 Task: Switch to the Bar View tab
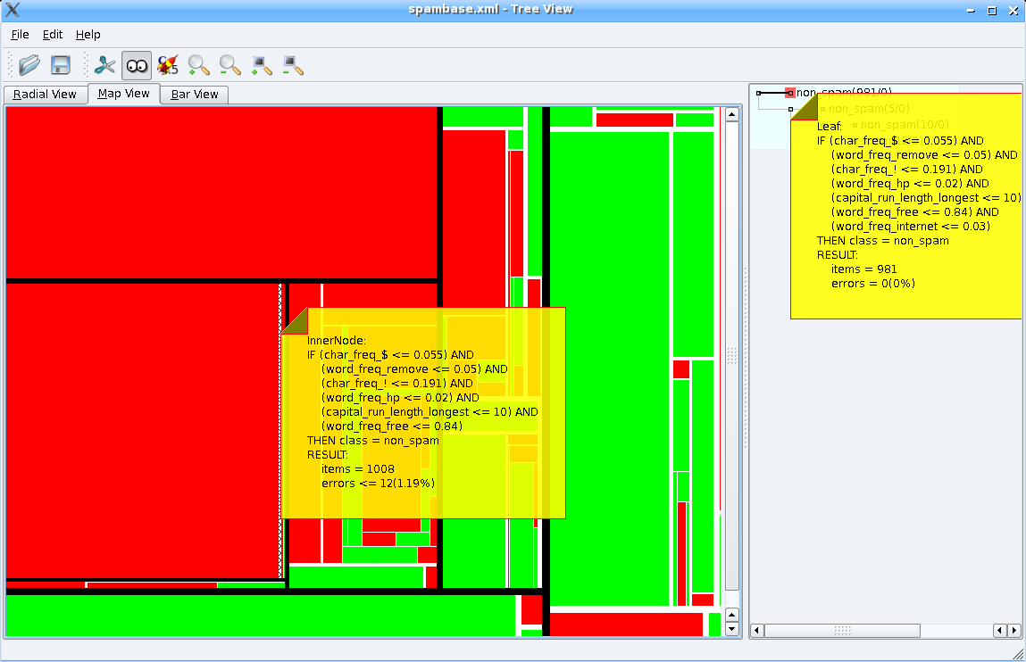(195, 94)
